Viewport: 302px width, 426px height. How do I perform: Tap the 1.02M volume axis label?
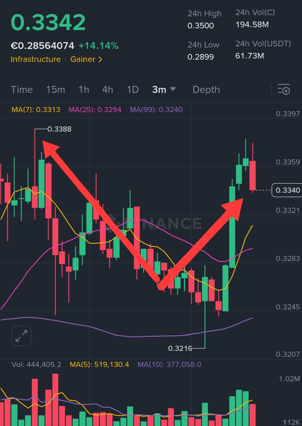pyautogui.click(x=289, y=379)
